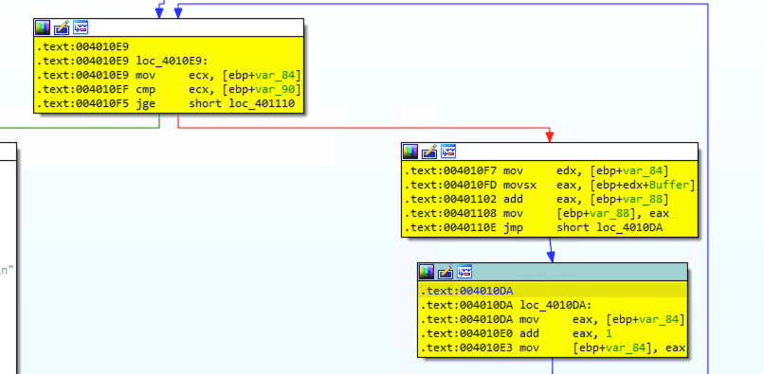This screenshot has width=764, height=374.
Task: Click edit comment icon in loc_4010DA block
Action: tap(446, 272)
